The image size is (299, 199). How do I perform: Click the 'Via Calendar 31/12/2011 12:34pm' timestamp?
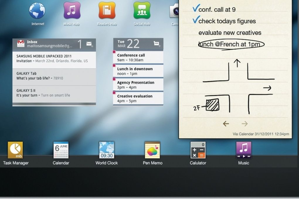[x=261, y=134]
